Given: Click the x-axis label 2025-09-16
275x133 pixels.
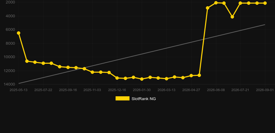Looking at the screenshot, I should 68,90.
